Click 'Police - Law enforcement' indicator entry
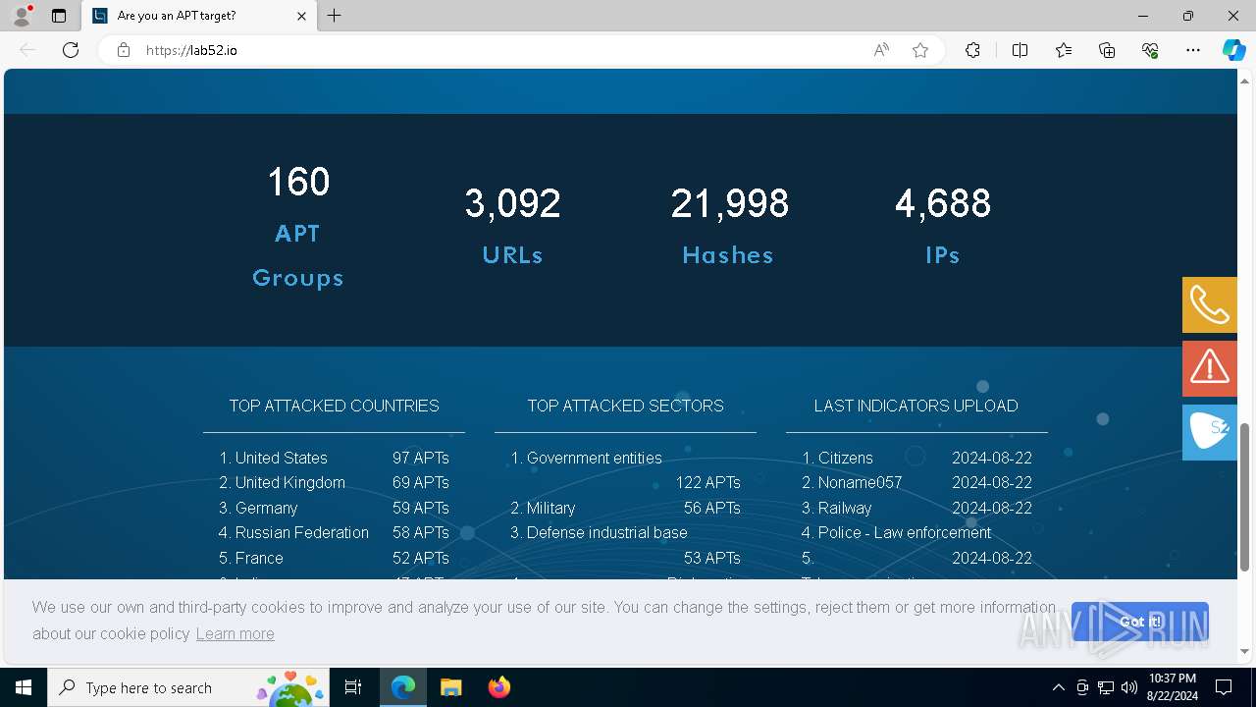Viewport: 1256px width, 707px height. coord(905,532)
